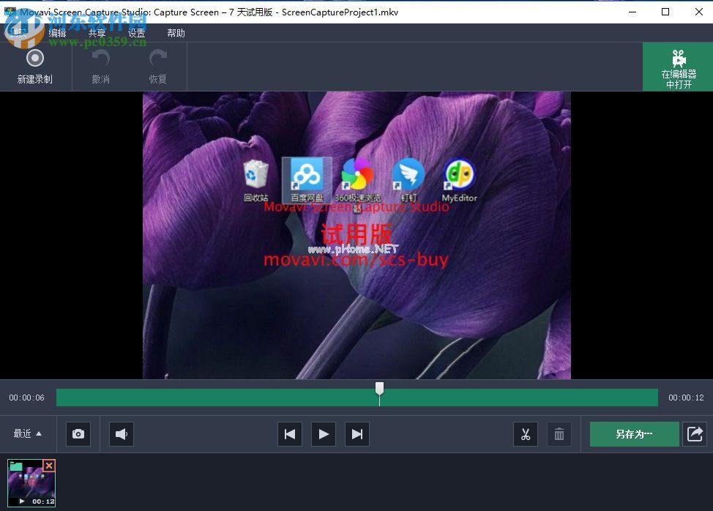Click the 撤消 undo arrow
Image resolution: width=713 pixels, height=511 pixels.
click(100, 67)
